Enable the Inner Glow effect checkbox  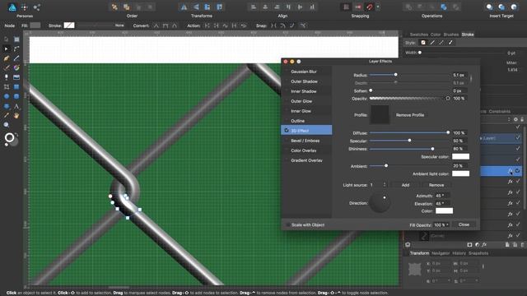pos(287,111)
